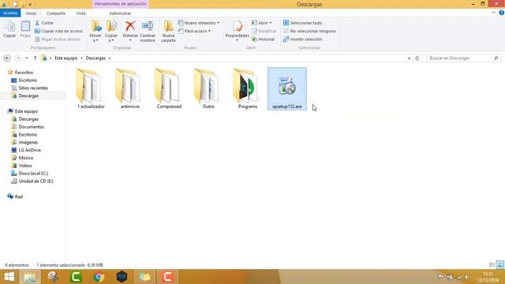
Task: Click Este equipo in the address bar
Action: pos(65,58)
